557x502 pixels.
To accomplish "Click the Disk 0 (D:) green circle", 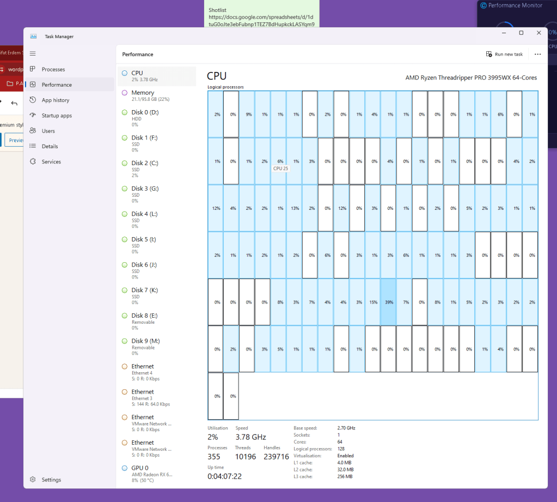I will pyautogui.click(x=125, y=112).
